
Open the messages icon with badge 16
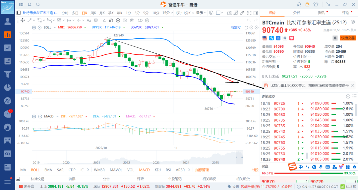pyautogui.click(x=8, y=113)
